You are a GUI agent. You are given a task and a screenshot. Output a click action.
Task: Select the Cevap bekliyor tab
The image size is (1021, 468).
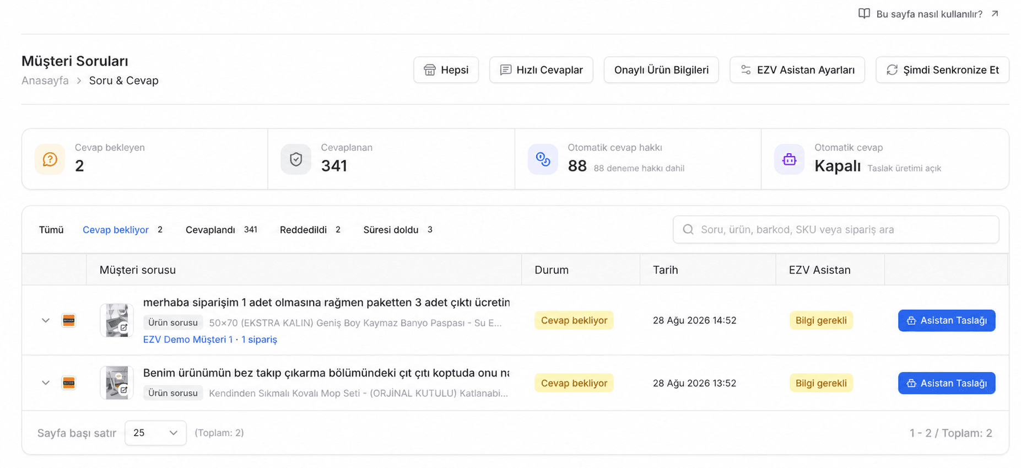[122, 230]
